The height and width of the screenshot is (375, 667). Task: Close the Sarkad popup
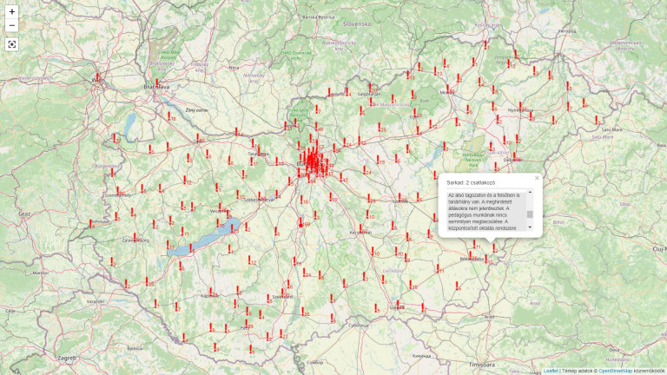pyautogui.click(x=537, y=178)
